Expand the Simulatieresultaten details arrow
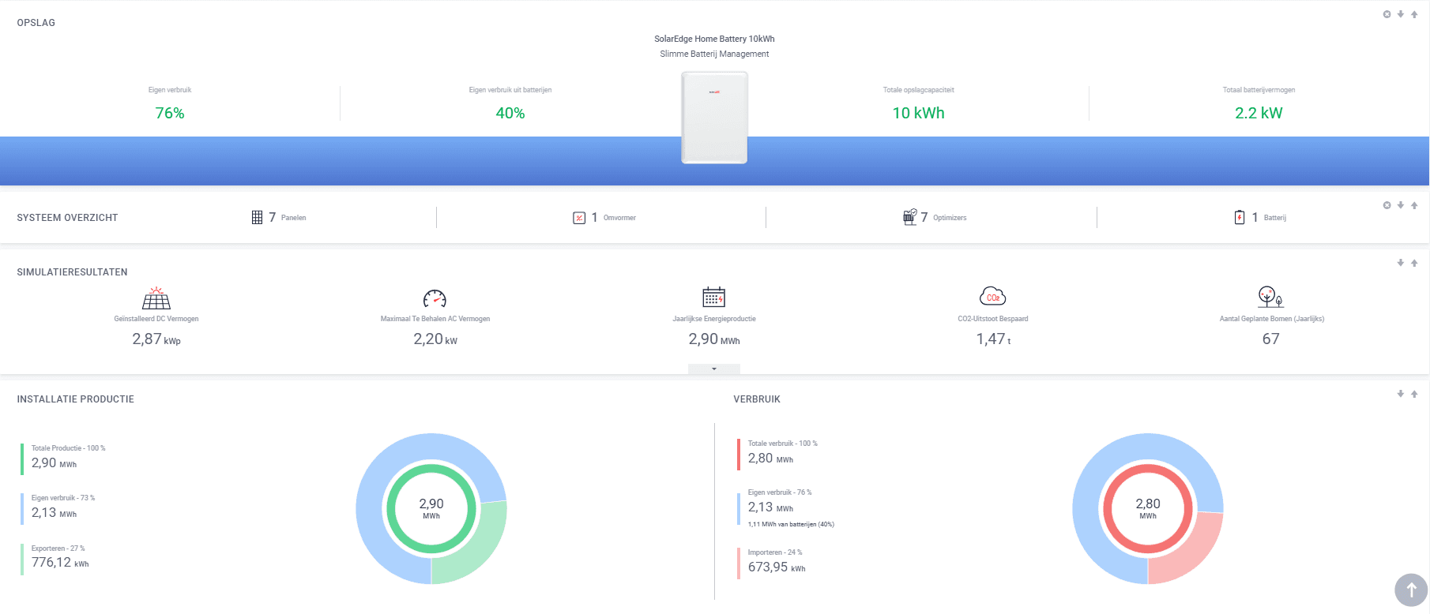1430x614 pixels. tap(714, 369)
